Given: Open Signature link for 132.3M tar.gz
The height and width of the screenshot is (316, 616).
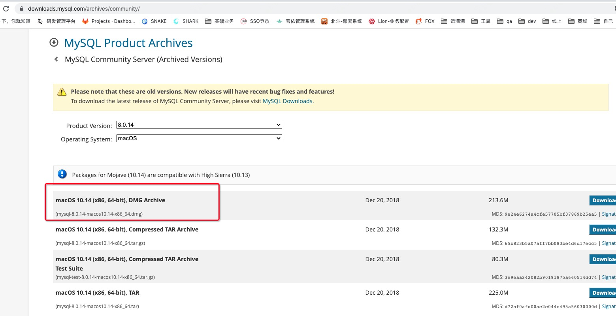Looking at the screenshot, I should click(x=609, y=243).
